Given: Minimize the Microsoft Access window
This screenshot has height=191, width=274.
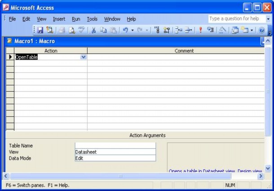Looking at the screenshot, I should point(247,8).
